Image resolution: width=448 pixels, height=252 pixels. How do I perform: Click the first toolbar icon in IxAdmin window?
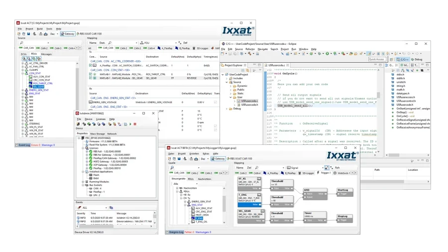click(x=78, y=125)
